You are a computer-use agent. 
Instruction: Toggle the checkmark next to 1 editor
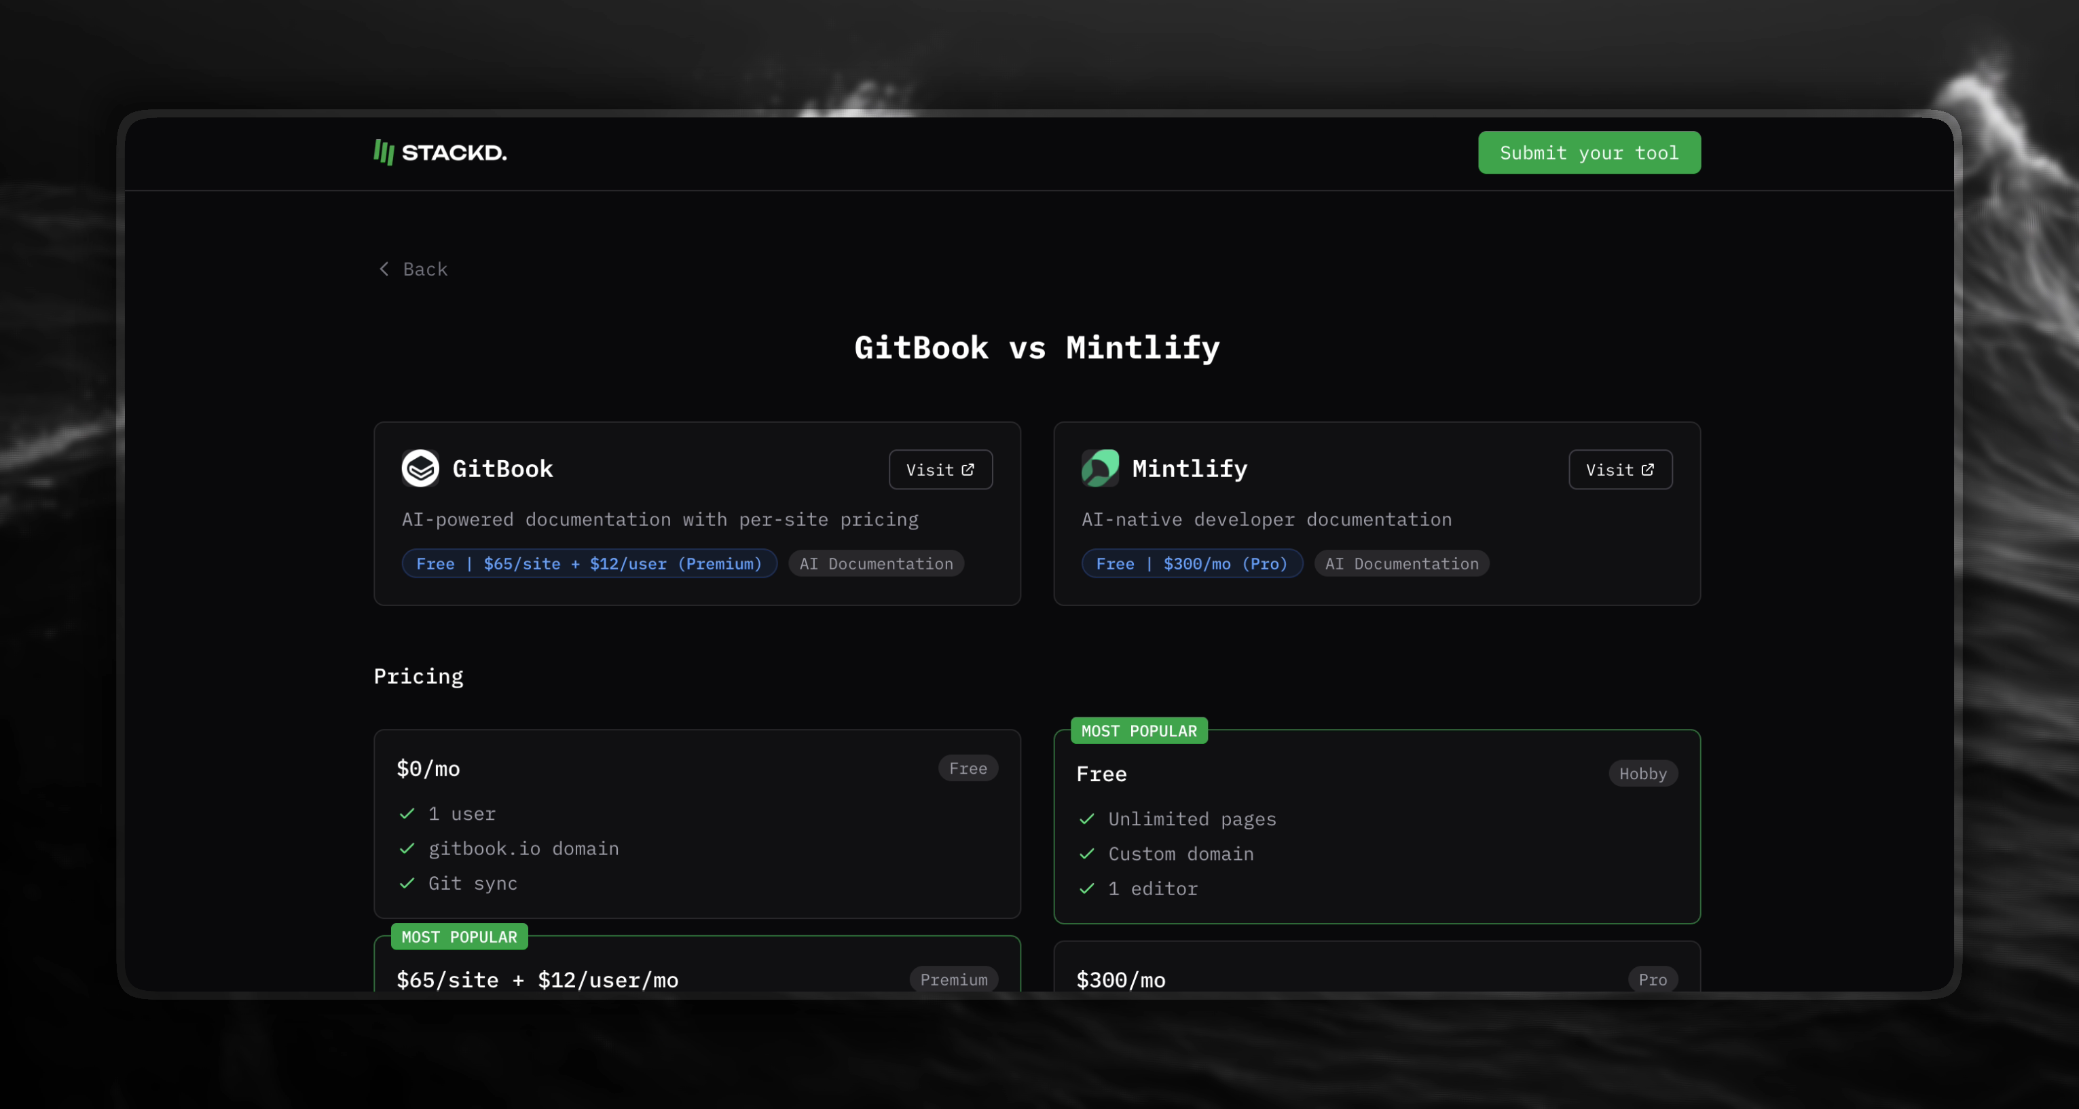click(1088, 889)
